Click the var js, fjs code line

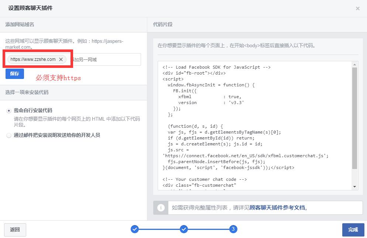point(224,132)
